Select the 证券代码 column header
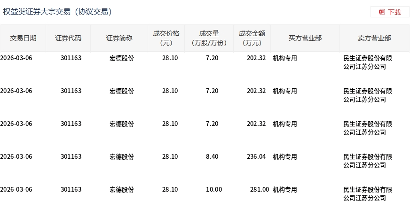The width and height of the screenshot is (410, 217). point(68,38)
